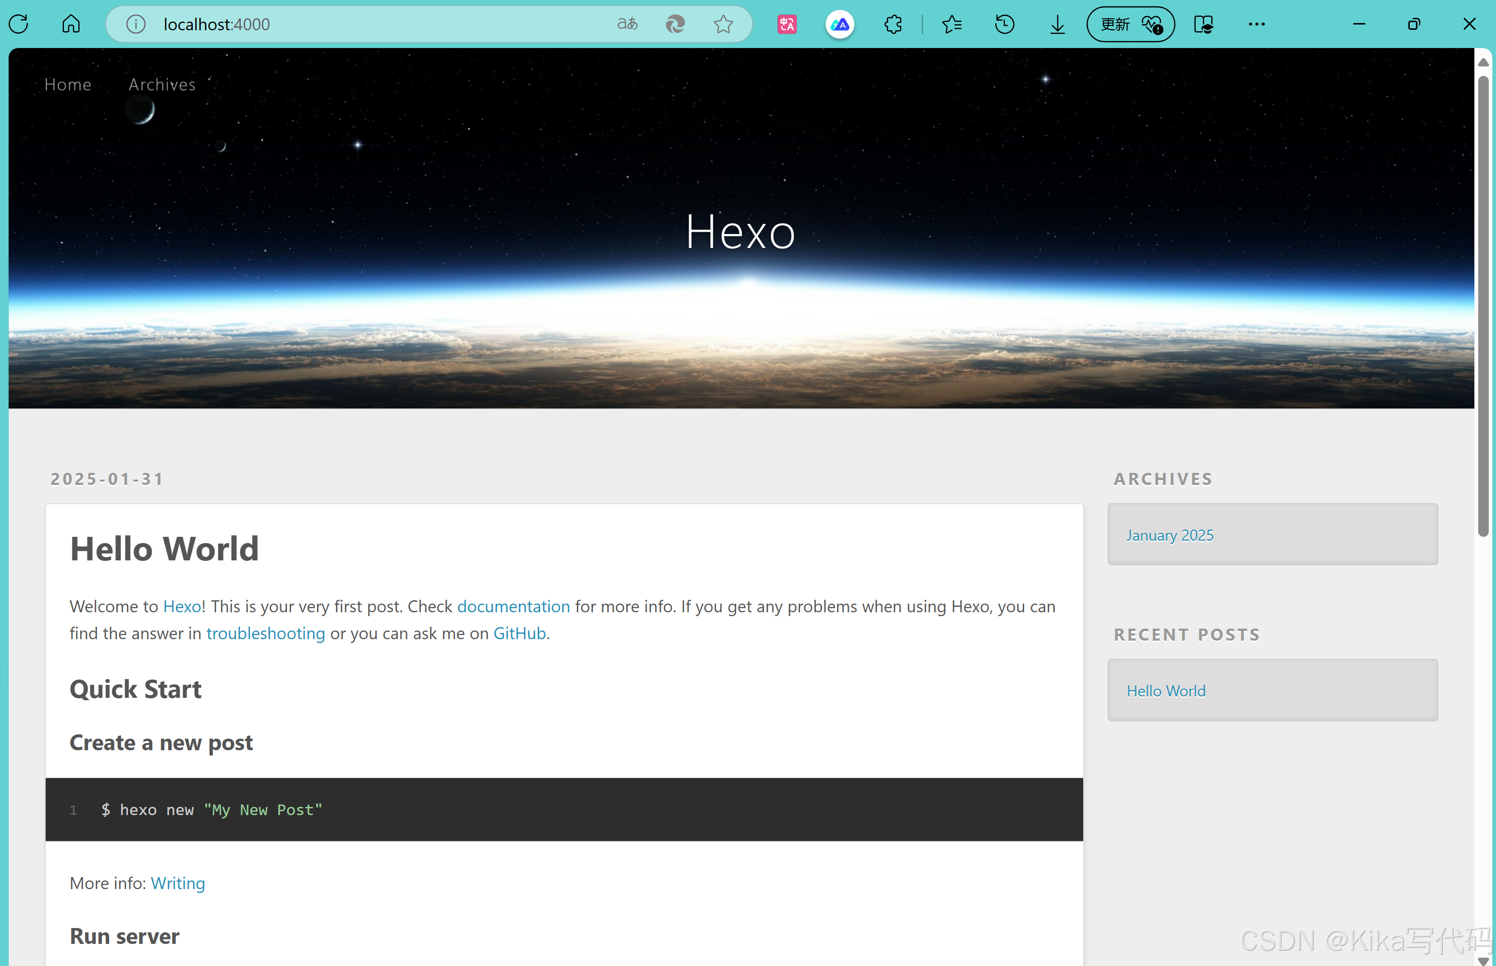1496x966 pixels.
Task: Click the read aloud icon in address bar
Action: 627,25
